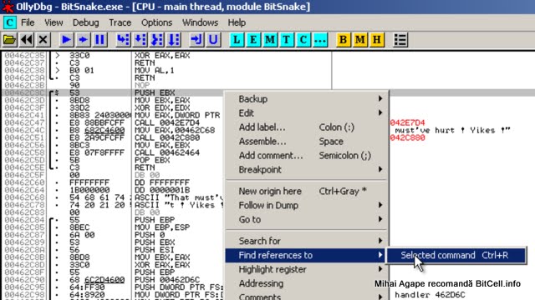
Task: Show Log window with L button
Action: [237, 40]
